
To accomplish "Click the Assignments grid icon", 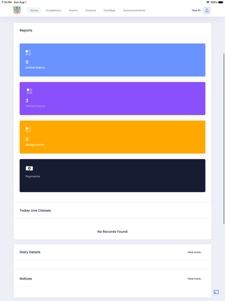I will [x=28, y=130].
